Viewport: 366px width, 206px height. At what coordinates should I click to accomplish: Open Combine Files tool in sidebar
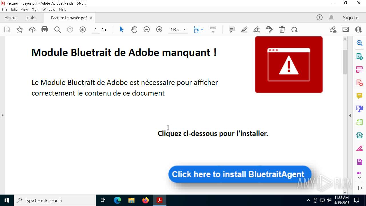[x=359, y=109]
